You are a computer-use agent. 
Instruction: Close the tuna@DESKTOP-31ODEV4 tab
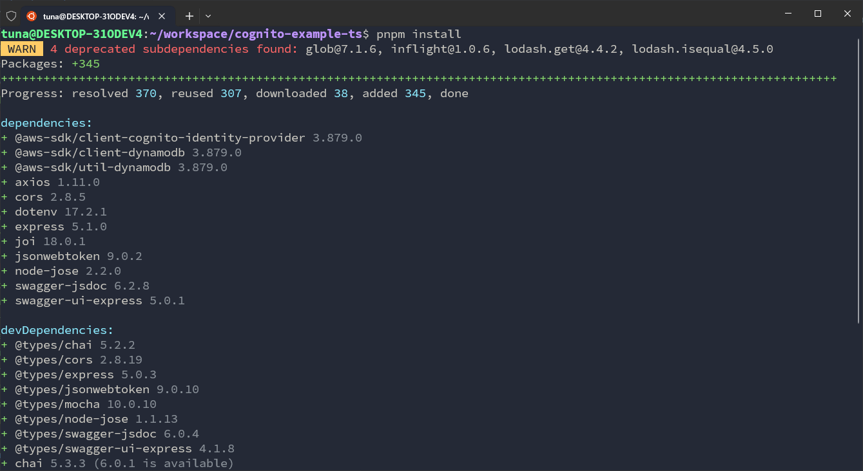click(162, 15)
